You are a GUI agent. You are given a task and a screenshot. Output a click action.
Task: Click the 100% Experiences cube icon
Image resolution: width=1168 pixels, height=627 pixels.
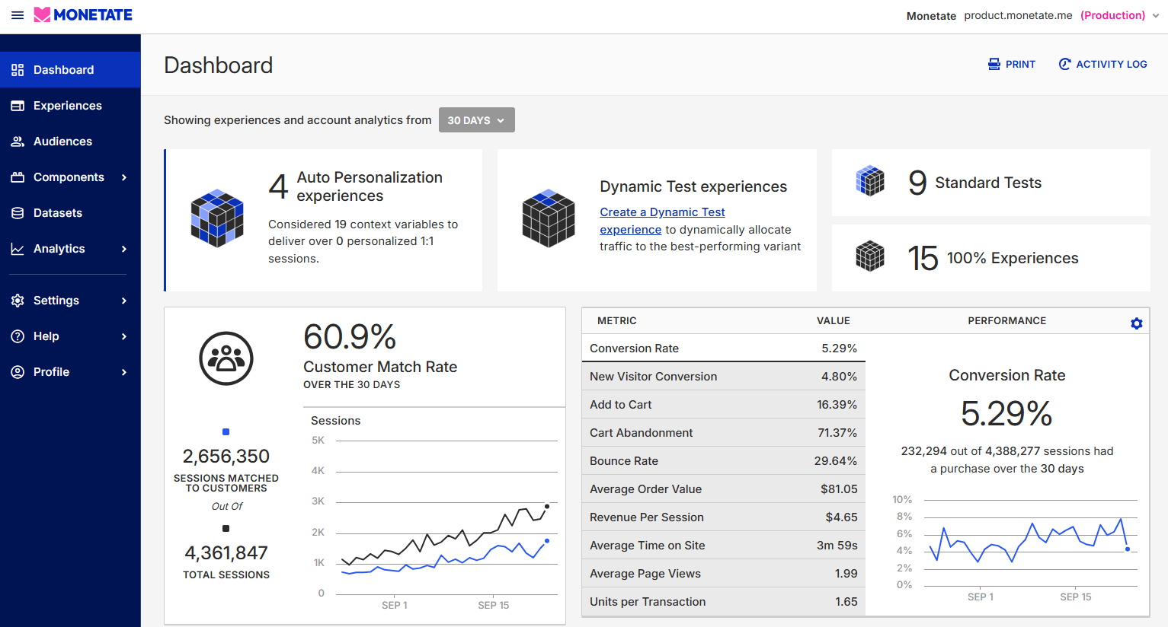pos(870,256)
